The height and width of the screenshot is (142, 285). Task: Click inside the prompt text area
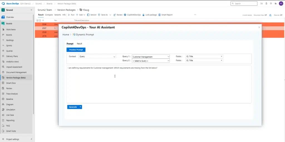click(159, 84)
